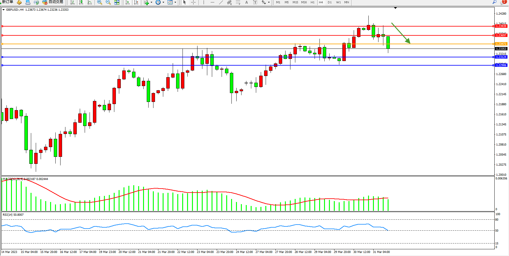Image resolution: width=509 pixels, height=256 pixels.
Task: Select the crosshair cursor tool
Action: point(193,2)
